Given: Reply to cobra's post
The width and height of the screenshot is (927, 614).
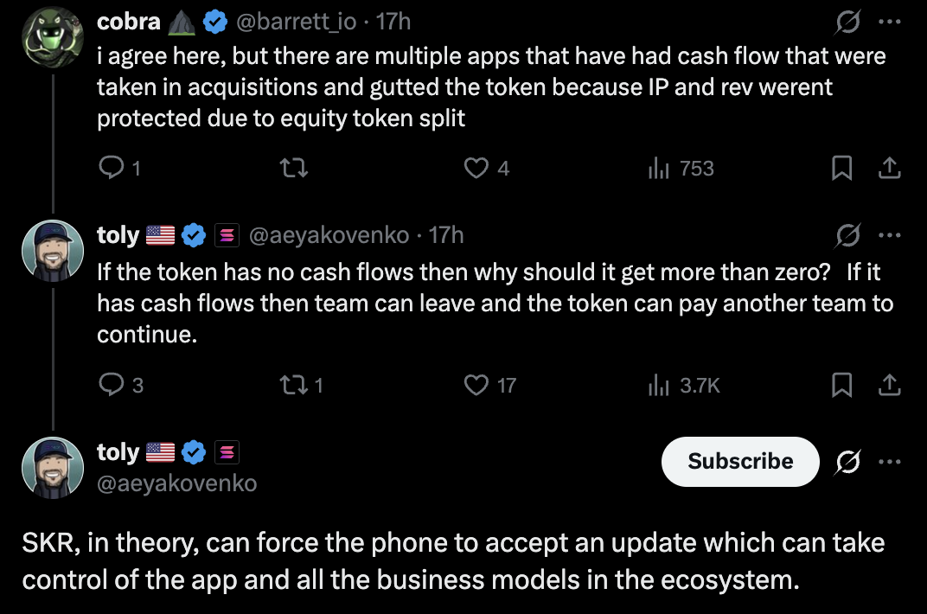Looking at the screenshot, I should pos(110,168).
